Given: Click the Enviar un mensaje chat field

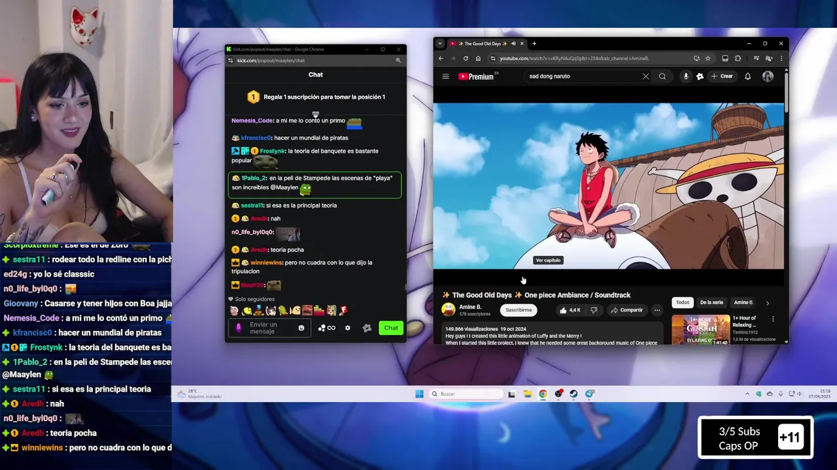Looking at the screenshot, I should coord(269,328).
